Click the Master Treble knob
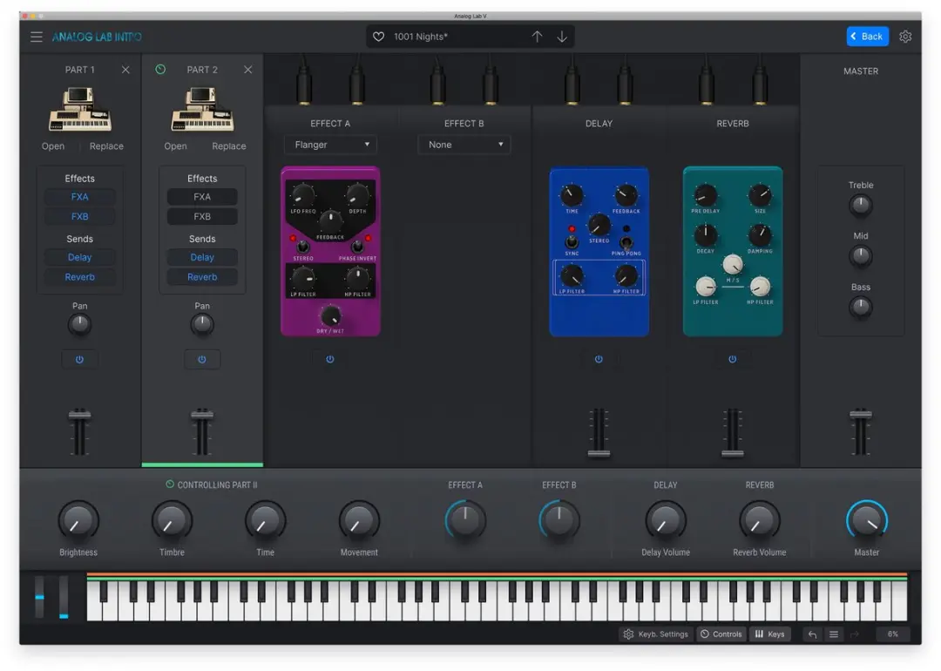941x671 pixels. coord(861,206)
